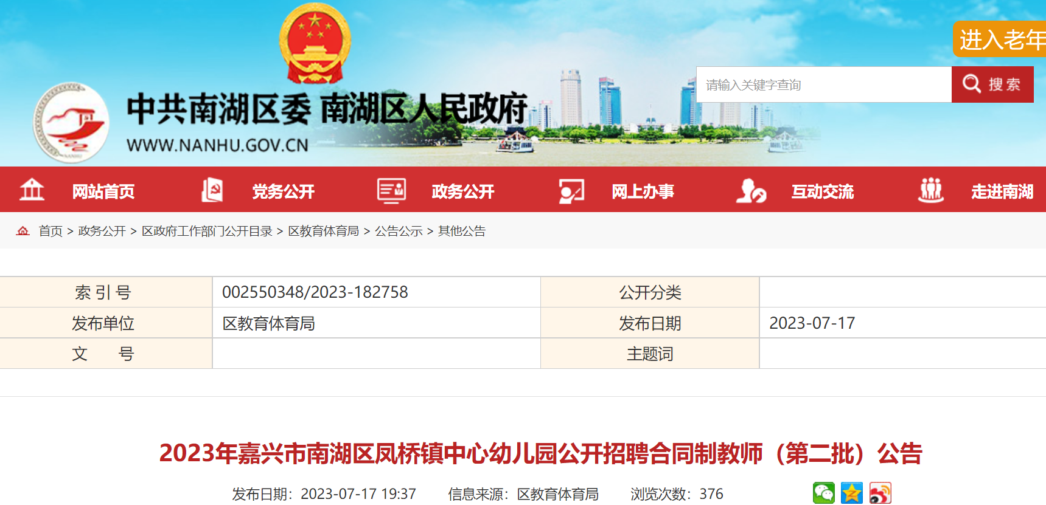Click the round Nanhu boat logo

71,123
